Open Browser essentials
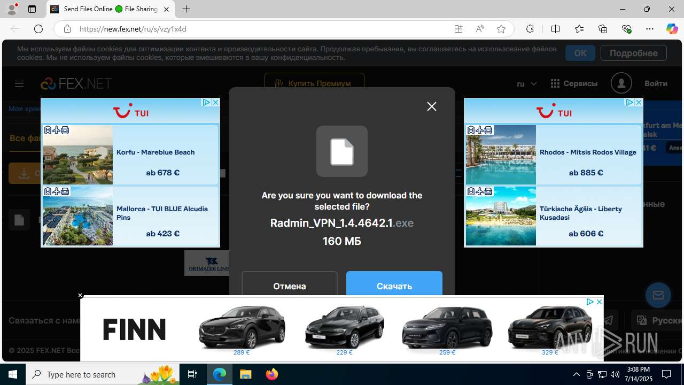684x385 pixels. (x=627, y=29)
